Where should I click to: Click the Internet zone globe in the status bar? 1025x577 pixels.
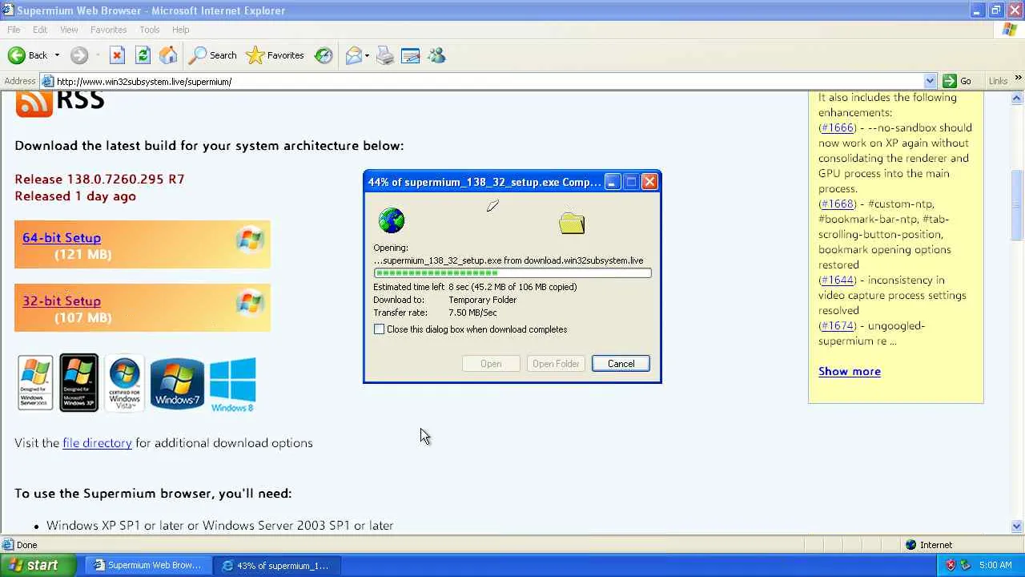click(x=910, y=545)
